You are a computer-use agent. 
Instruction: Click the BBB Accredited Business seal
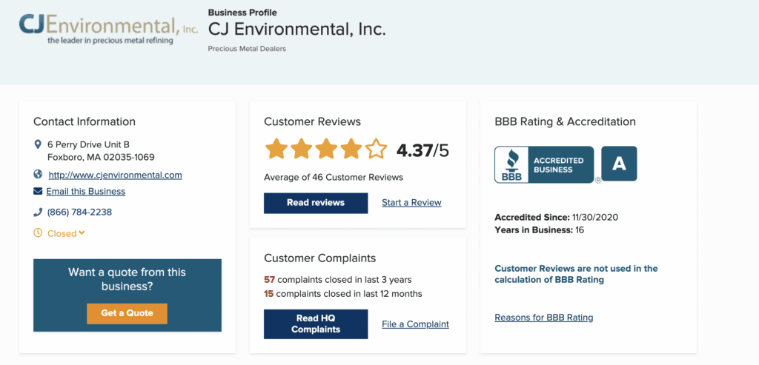point(544,165)
